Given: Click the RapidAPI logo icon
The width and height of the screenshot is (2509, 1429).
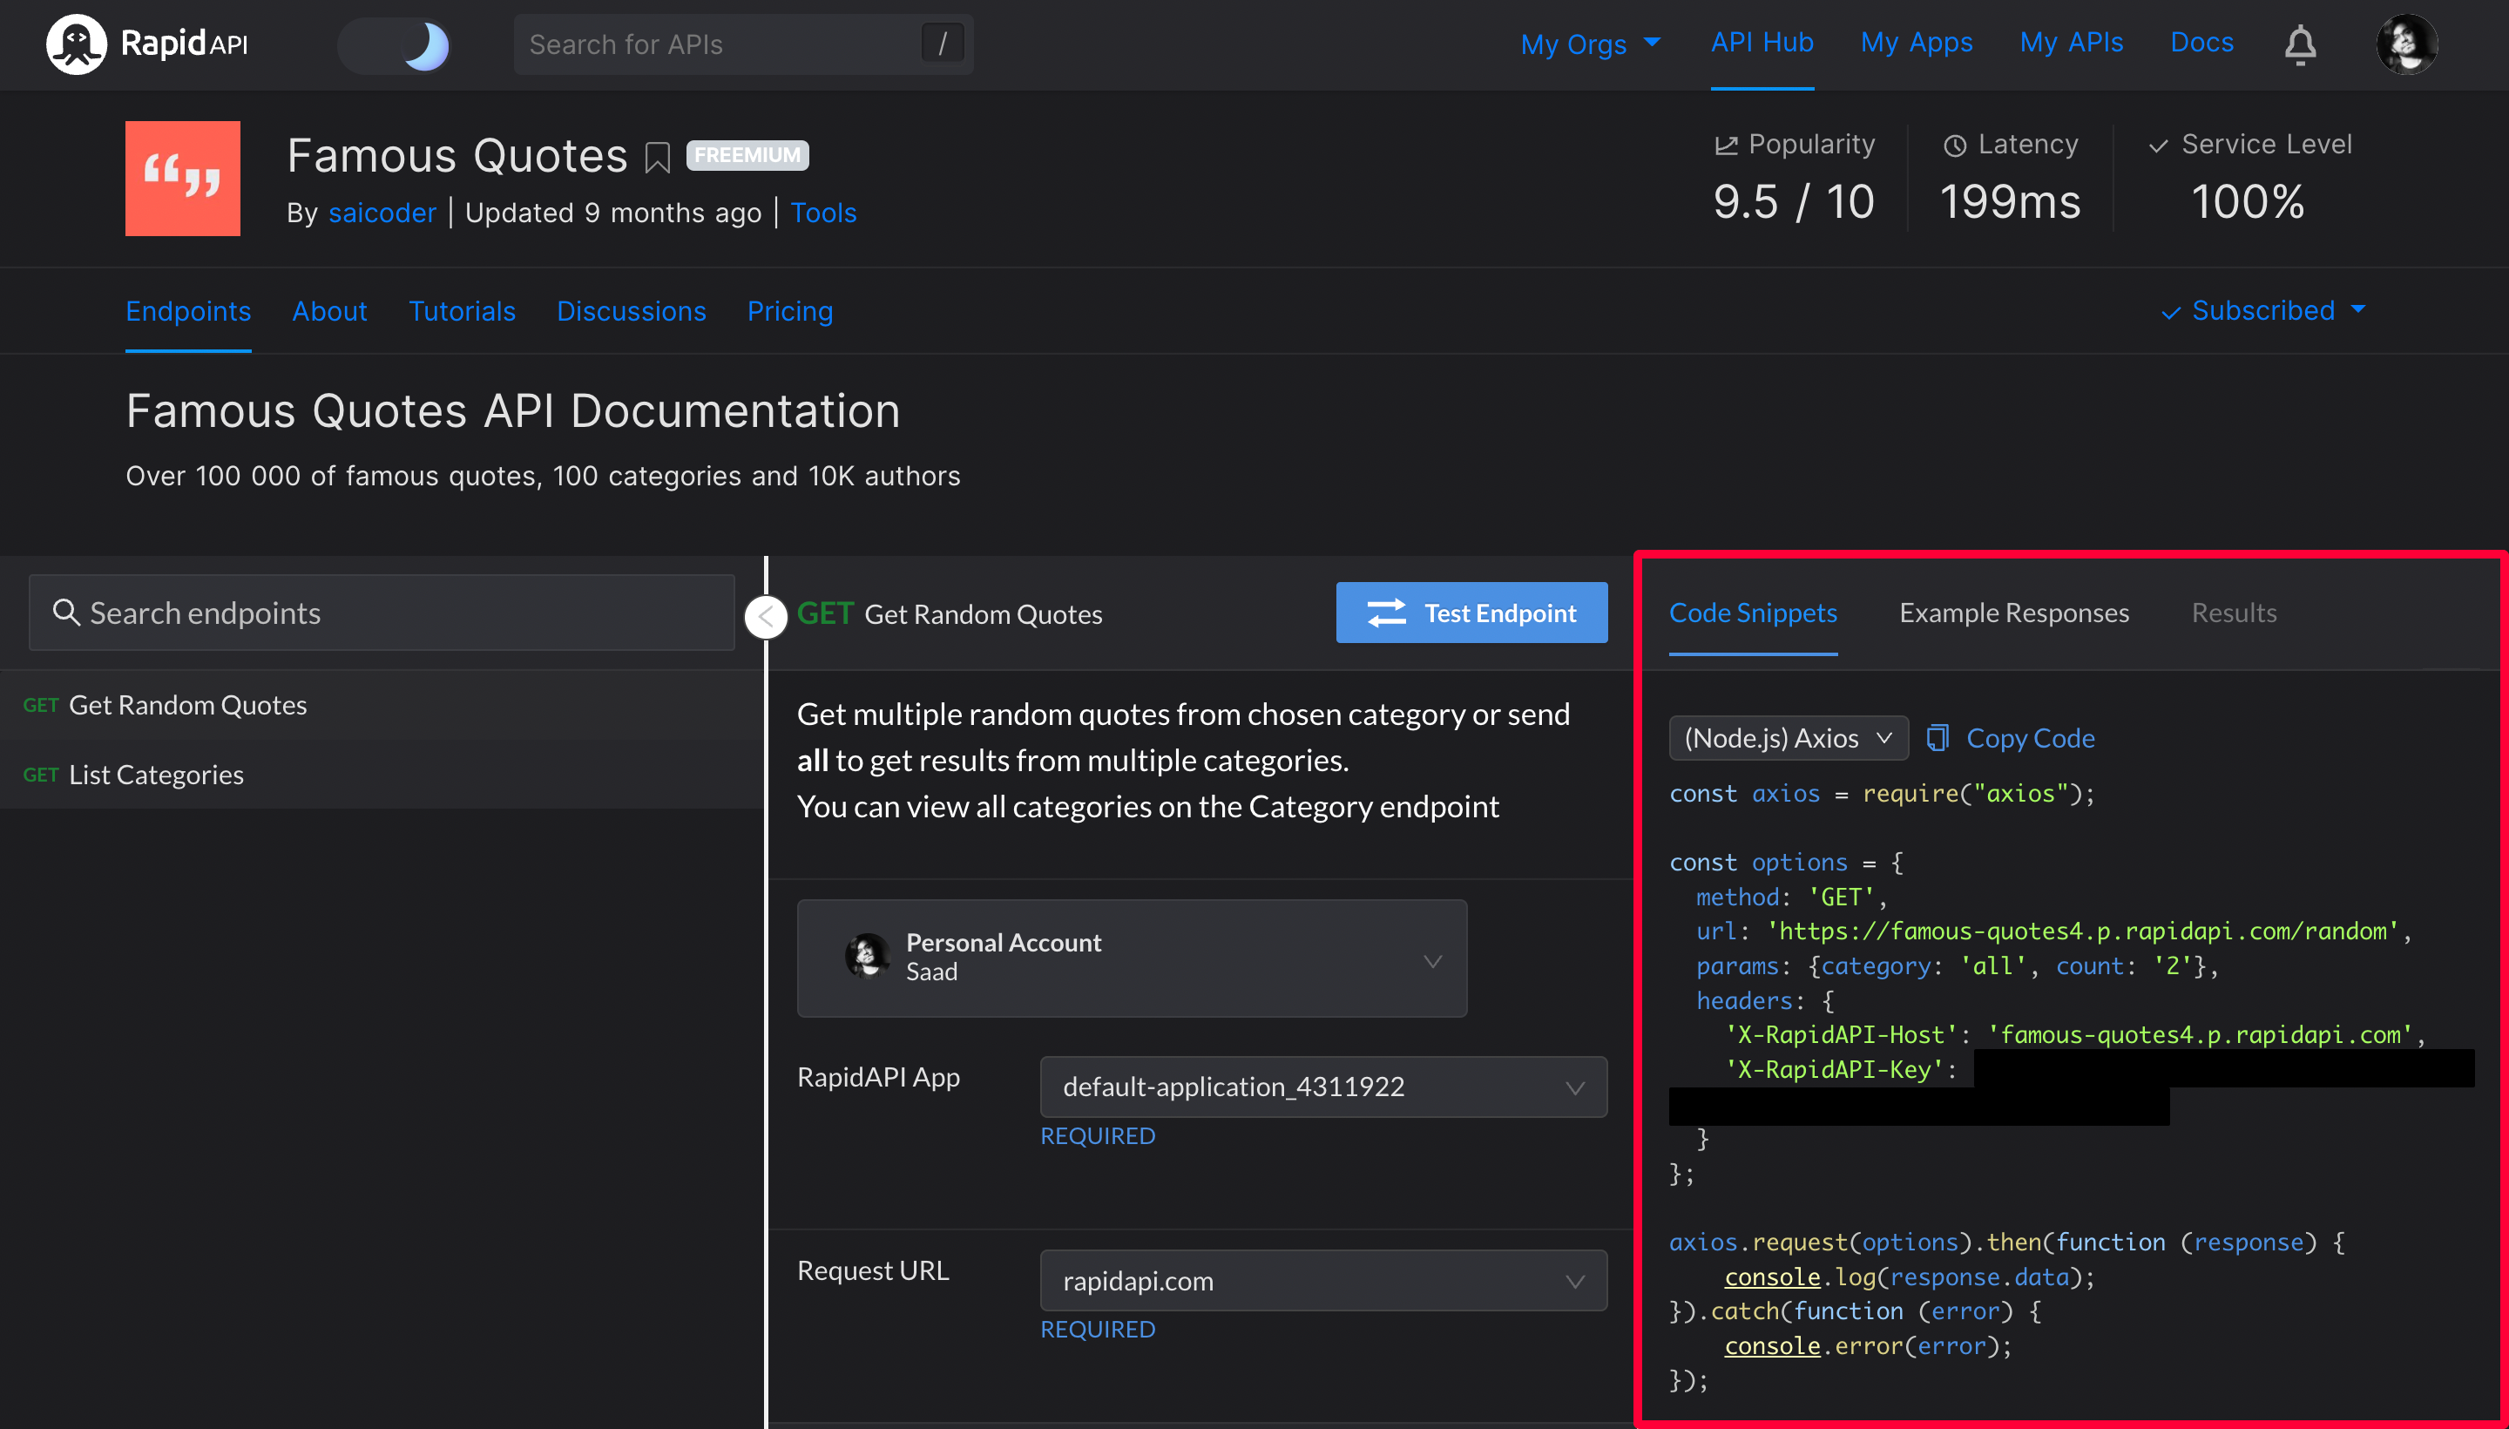Looking at the screenshot, I should (76, 44).
